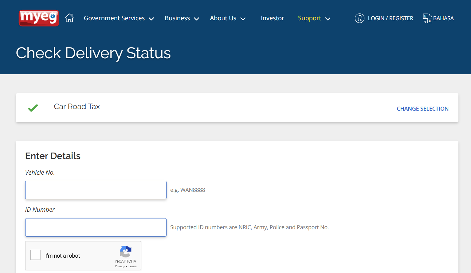This screenshot has height=273, width=471.
Task: Click the Supported ID numbers hint text
Action: (x=249, y=227)
